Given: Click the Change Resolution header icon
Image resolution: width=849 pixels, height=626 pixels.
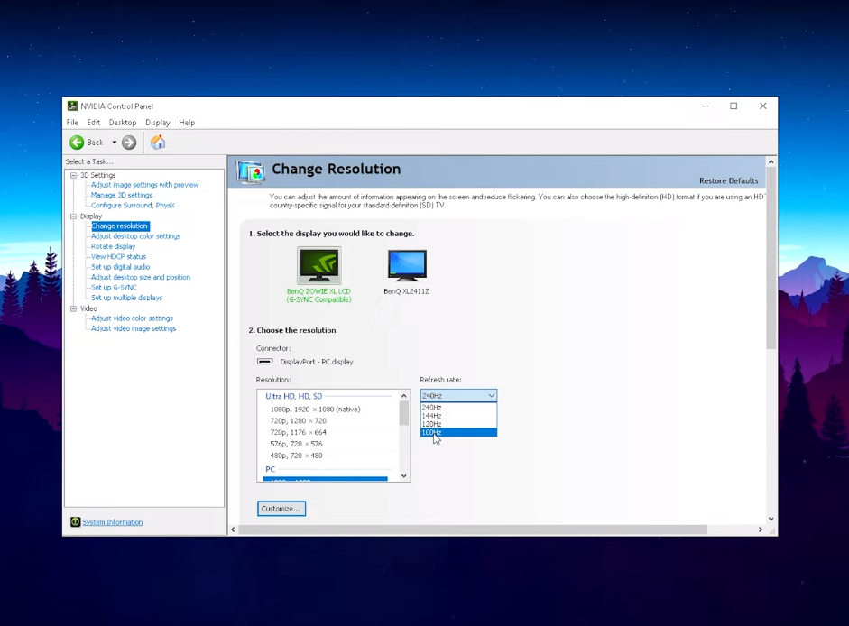Looking at the screenshot, I should [251, 172].
